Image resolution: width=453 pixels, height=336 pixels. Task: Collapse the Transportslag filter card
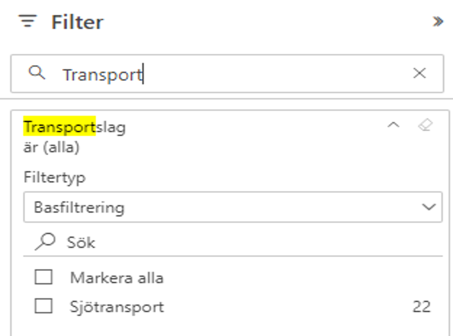coord(394,125)
